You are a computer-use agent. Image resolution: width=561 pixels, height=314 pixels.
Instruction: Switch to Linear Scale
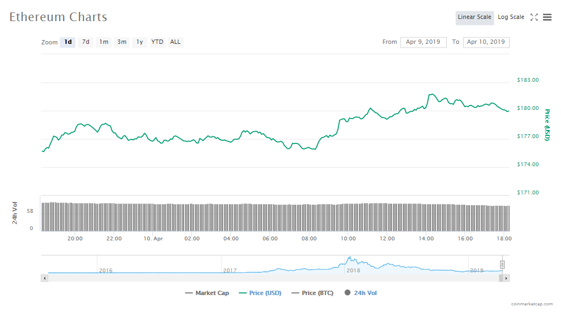click(474, 17)
